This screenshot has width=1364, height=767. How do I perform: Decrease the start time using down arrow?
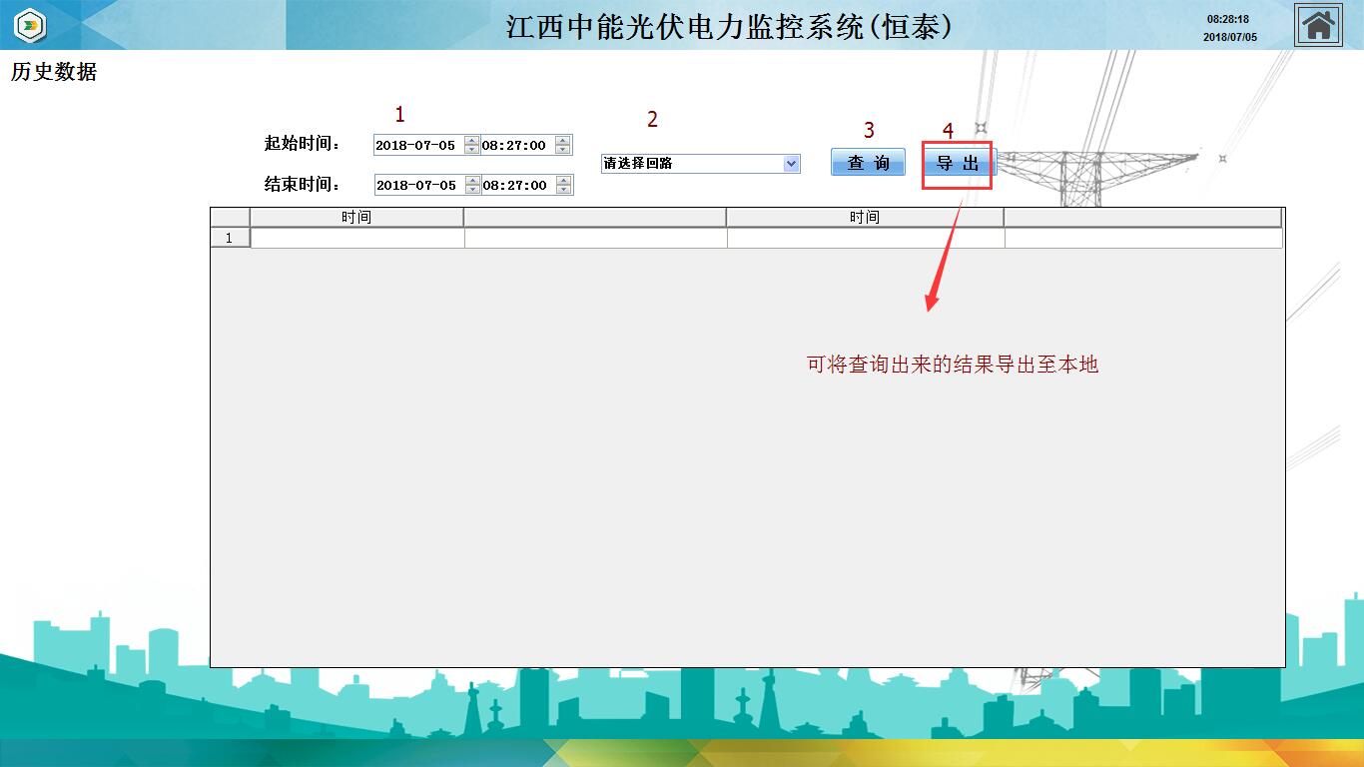coord(563,150)
